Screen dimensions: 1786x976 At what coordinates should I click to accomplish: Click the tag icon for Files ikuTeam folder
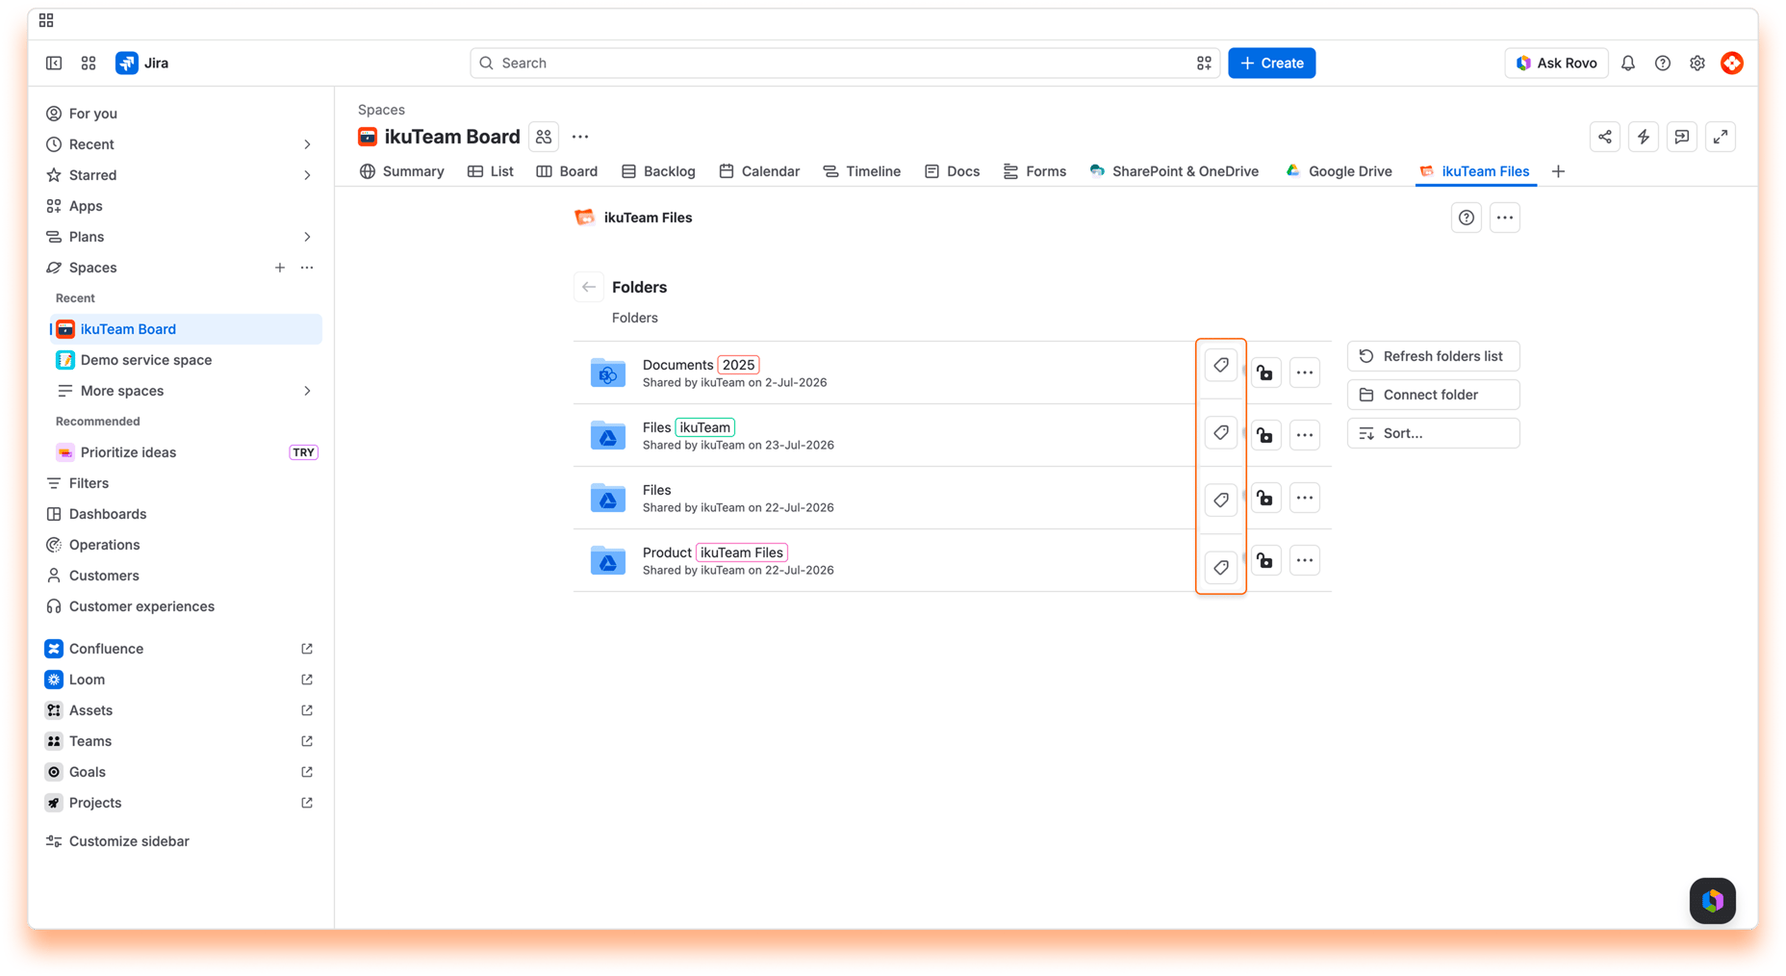pyautogui.click(x=1221, y=433)
